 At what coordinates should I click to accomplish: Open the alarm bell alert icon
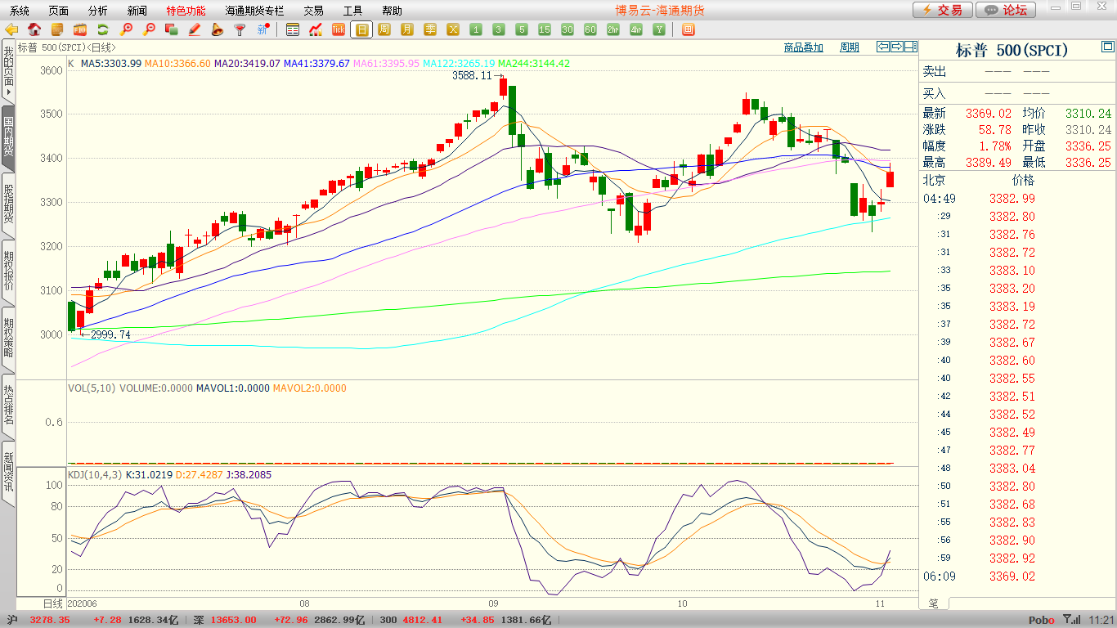coord(217,29)
